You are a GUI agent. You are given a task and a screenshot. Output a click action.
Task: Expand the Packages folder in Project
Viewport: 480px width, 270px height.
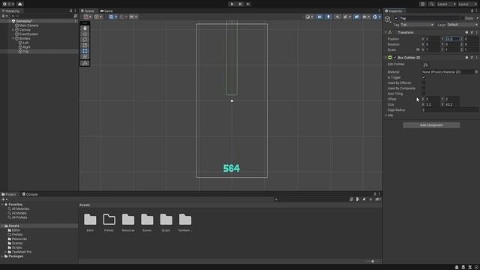pos(2,256)
